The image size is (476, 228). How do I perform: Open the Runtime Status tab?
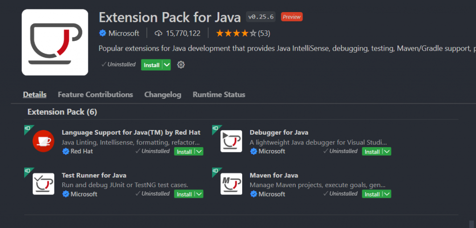click(x=219, y=95)
